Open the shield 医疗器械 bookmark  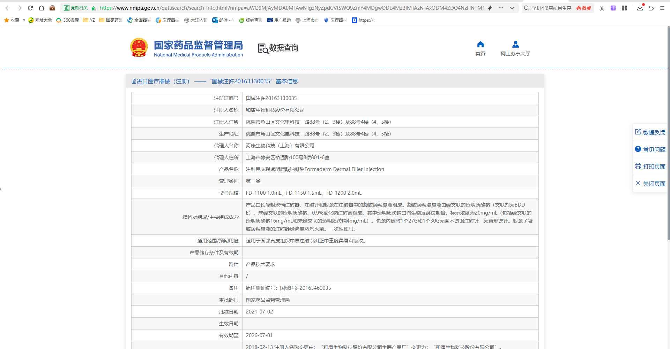tap(335, 20)
